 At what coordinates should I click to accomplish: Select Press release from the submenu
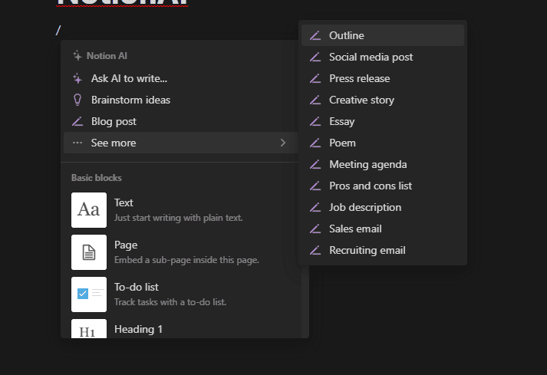tap(383, 78)
